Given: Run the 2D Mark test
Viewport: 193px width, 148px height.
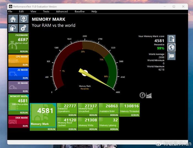Looking at the screenshot, I should pyautogui.click(x=25, y=78).
